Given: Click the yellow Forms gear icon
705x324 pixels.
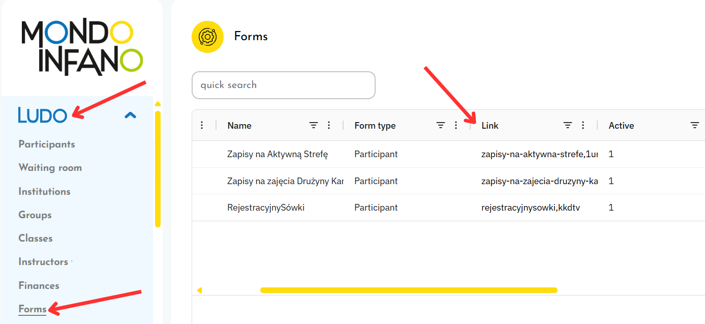Looking at the screenshot, I should tap(207, 37).
